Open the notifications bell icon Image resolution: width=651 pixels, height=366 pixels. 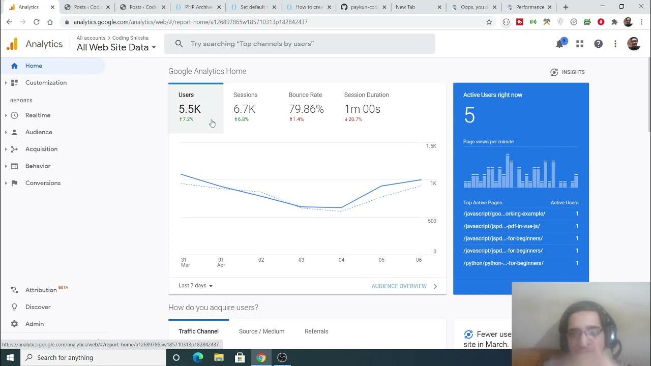[x=559, y=44]
